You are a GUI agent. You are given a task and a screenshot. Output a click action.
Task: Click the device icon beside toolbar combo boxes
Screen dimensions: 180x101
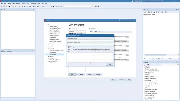(x=93, y=6)
